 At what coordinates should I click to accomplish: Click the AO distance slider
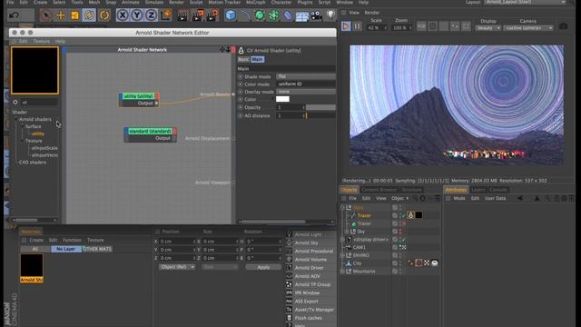pyautogui.click(x=320, y=115)
